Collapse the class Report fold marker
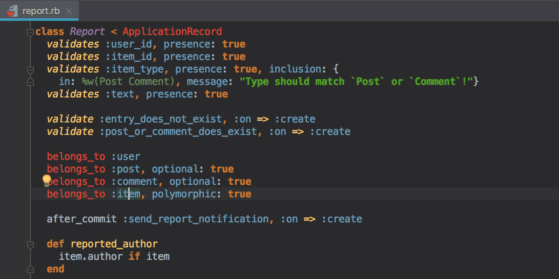The height and width of the screenshot is (279, 559). (x=30, y=32)
